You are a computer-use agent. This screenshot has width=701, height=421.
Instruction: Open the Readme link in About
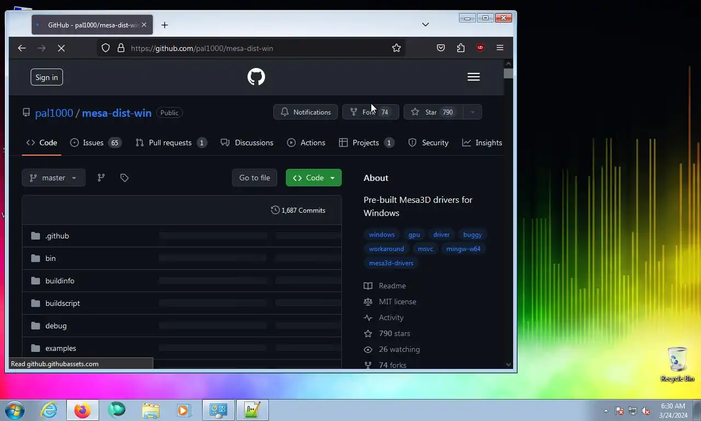[385, 286]
